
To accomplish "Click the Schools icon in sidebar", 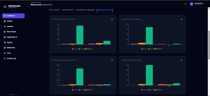I will 5,21.
